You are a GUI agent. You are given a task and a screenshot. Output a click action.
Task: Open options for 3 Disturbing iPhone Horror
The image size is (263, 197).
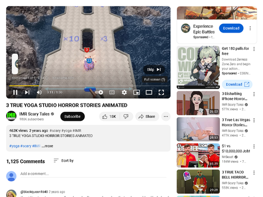[x=254, y=94]
